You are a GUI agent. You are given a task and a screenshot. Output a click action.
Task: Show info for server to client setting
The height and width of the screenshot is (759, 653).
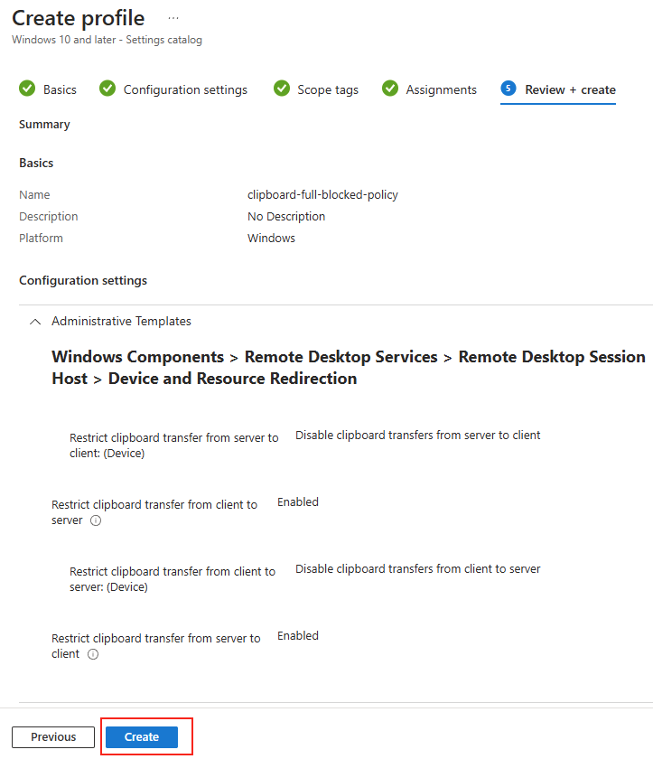93,654
